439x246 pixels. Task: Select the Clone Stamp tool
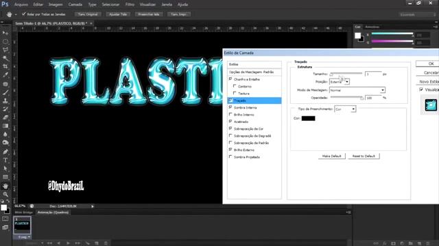click(x=5, y=100)
